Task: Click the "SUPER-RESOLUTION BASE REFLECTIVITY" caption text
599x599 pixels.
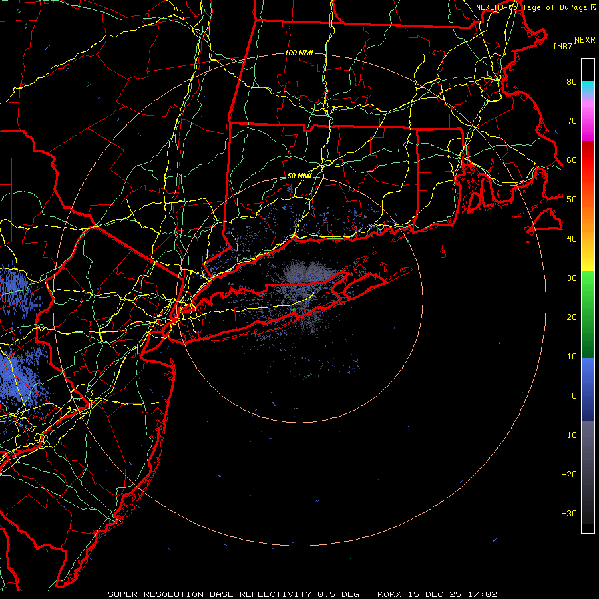Action: 210,594
